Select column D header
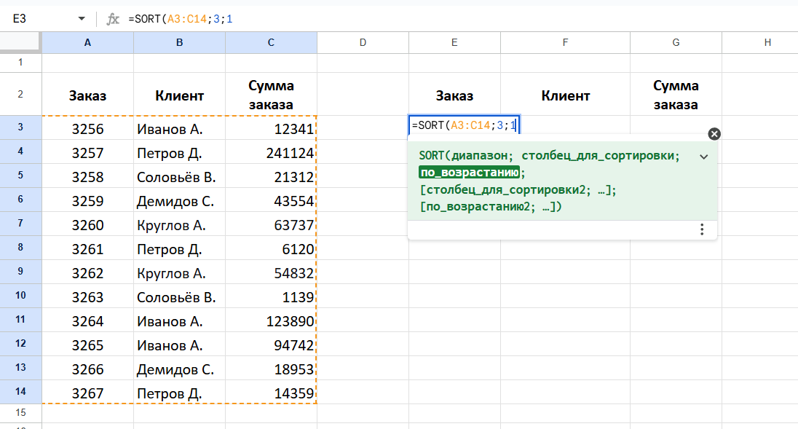This screenshot has width=798, height=429. pyautogui.click(x=363, y=43)
